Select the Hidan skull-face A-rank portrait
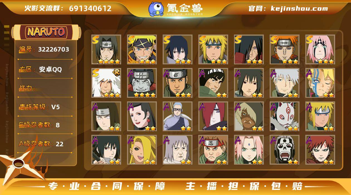Image resolution: width=351 pixels, height=195 pixels. tap(284, 150)
